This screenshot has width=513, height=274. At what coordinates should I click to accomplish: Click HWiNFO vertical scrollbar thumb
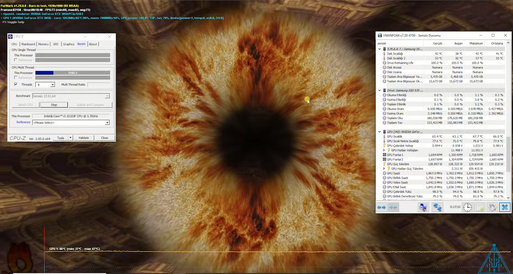click(x=508, y=154)
